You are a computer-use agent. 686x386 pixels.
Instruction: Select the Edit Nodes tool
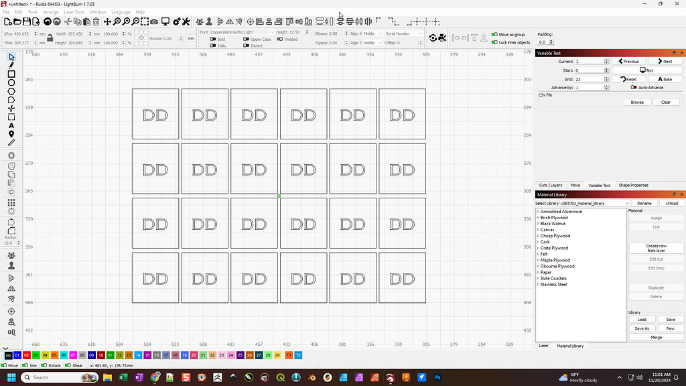click(10, 99)
